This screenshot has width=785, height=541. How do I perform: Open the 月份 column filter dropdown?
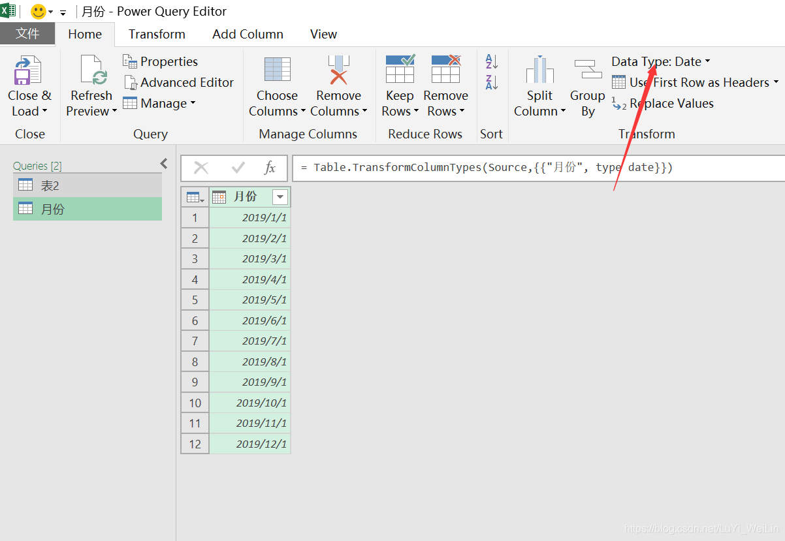coord(280,197)
